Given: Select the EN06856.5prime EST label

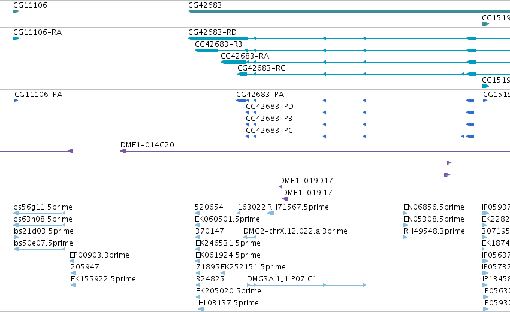Looking at the screenshot, I should click(433, 207).
